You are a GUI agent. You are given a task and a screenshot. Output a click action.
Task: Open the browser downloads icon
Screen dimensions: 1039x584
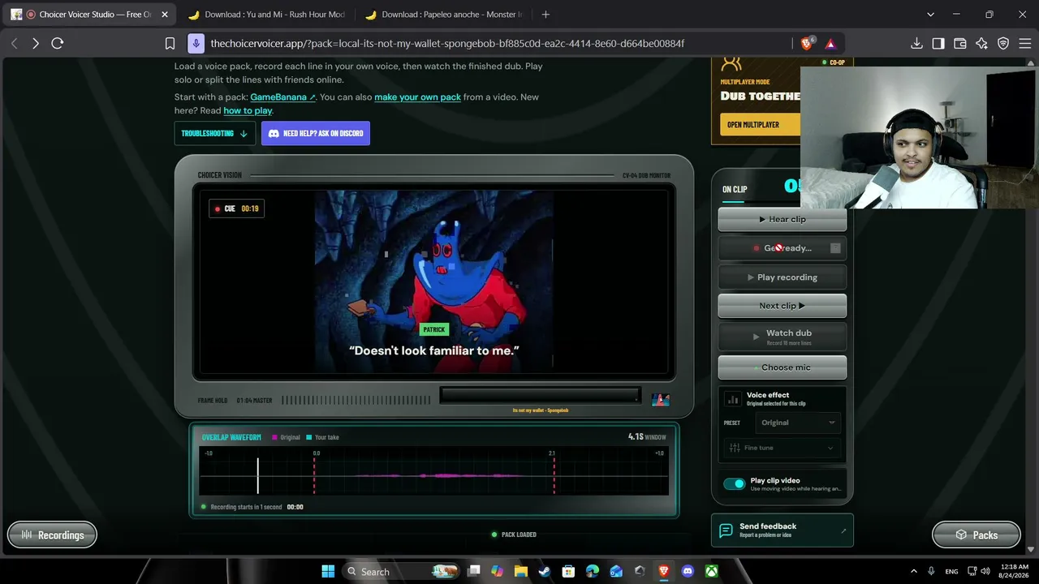pyautogui.click(x=916, y=44)
